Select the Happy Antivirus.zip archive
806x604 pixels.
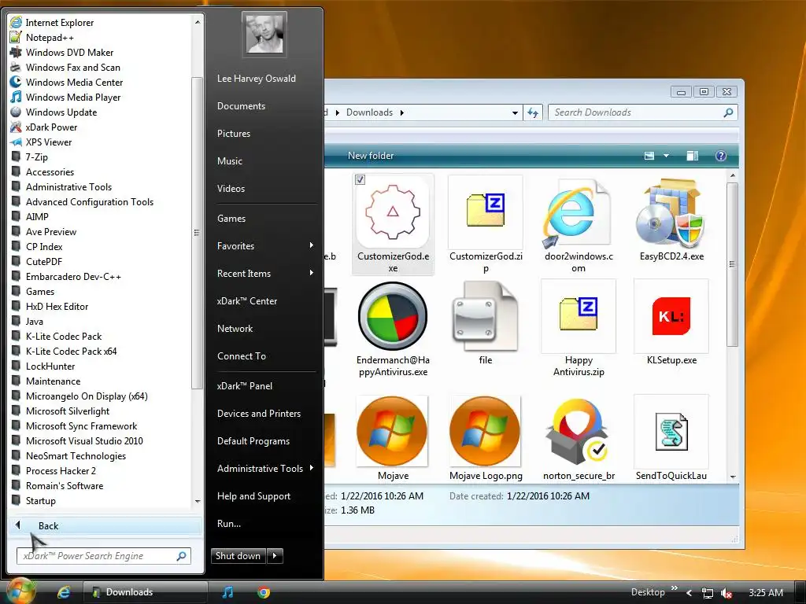pos(579,329)
